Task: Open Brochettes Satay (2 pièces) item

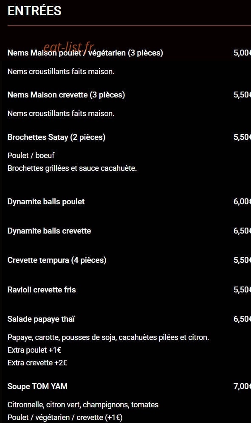Action: [56, 137]
